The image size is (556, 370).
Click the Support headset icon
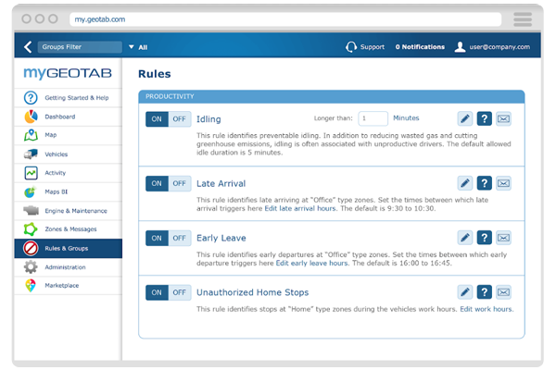pyautogui.click(x=350, y=47)
